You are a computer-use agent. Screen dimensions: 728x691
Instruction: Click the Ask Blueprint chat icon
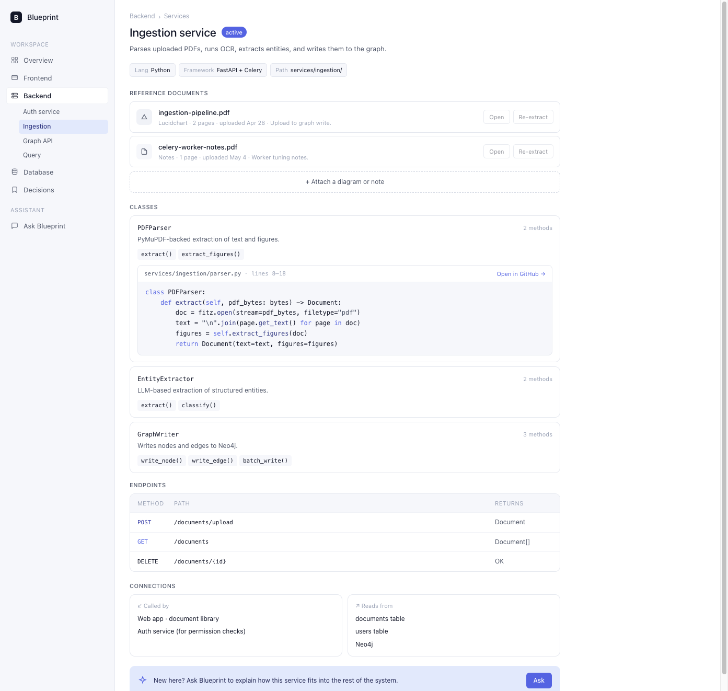pyautogui.click(x=15, y=226)
